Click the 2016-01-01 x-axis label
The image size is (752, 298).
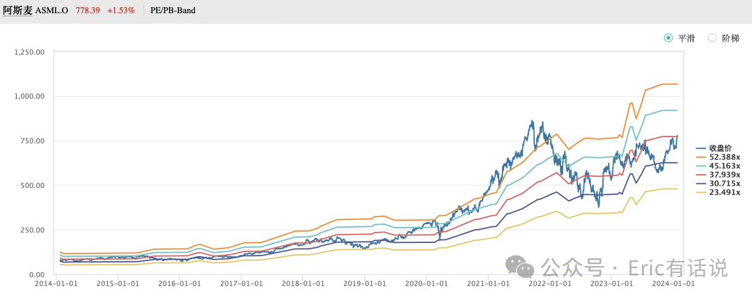click(180, 284)
